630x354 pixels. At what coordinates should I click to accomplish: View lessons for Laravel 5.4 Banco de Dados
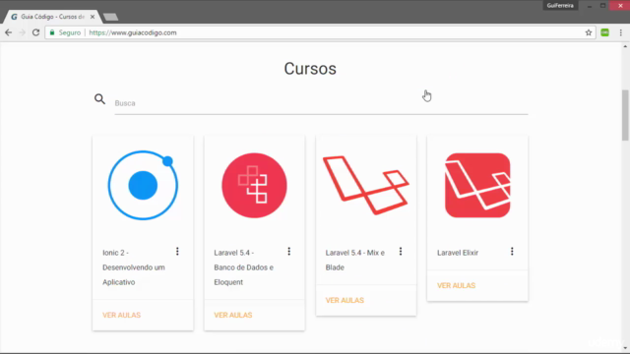click(x=233, y=315)
